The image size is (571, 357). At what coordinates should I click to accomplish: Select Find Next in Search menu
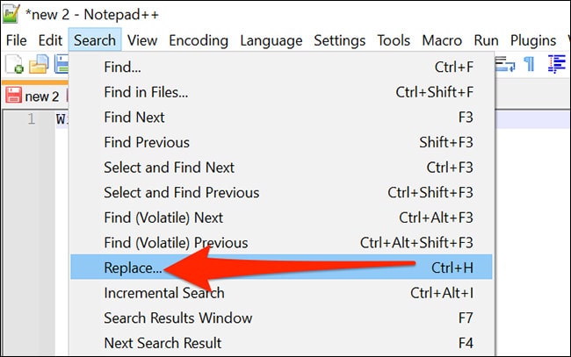click(134, 117)
